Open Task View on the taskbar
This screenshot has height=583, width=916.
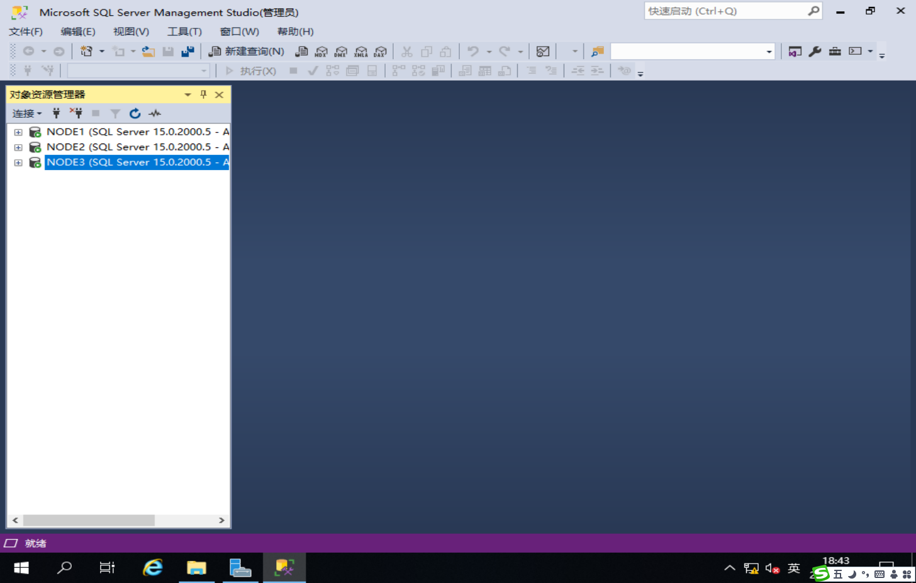(108, 568)
